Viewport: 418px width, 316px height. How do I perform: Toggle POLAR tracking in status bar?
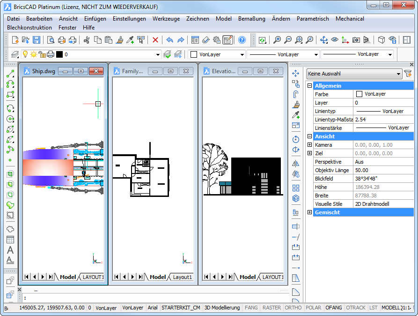(x=313, y=308)
